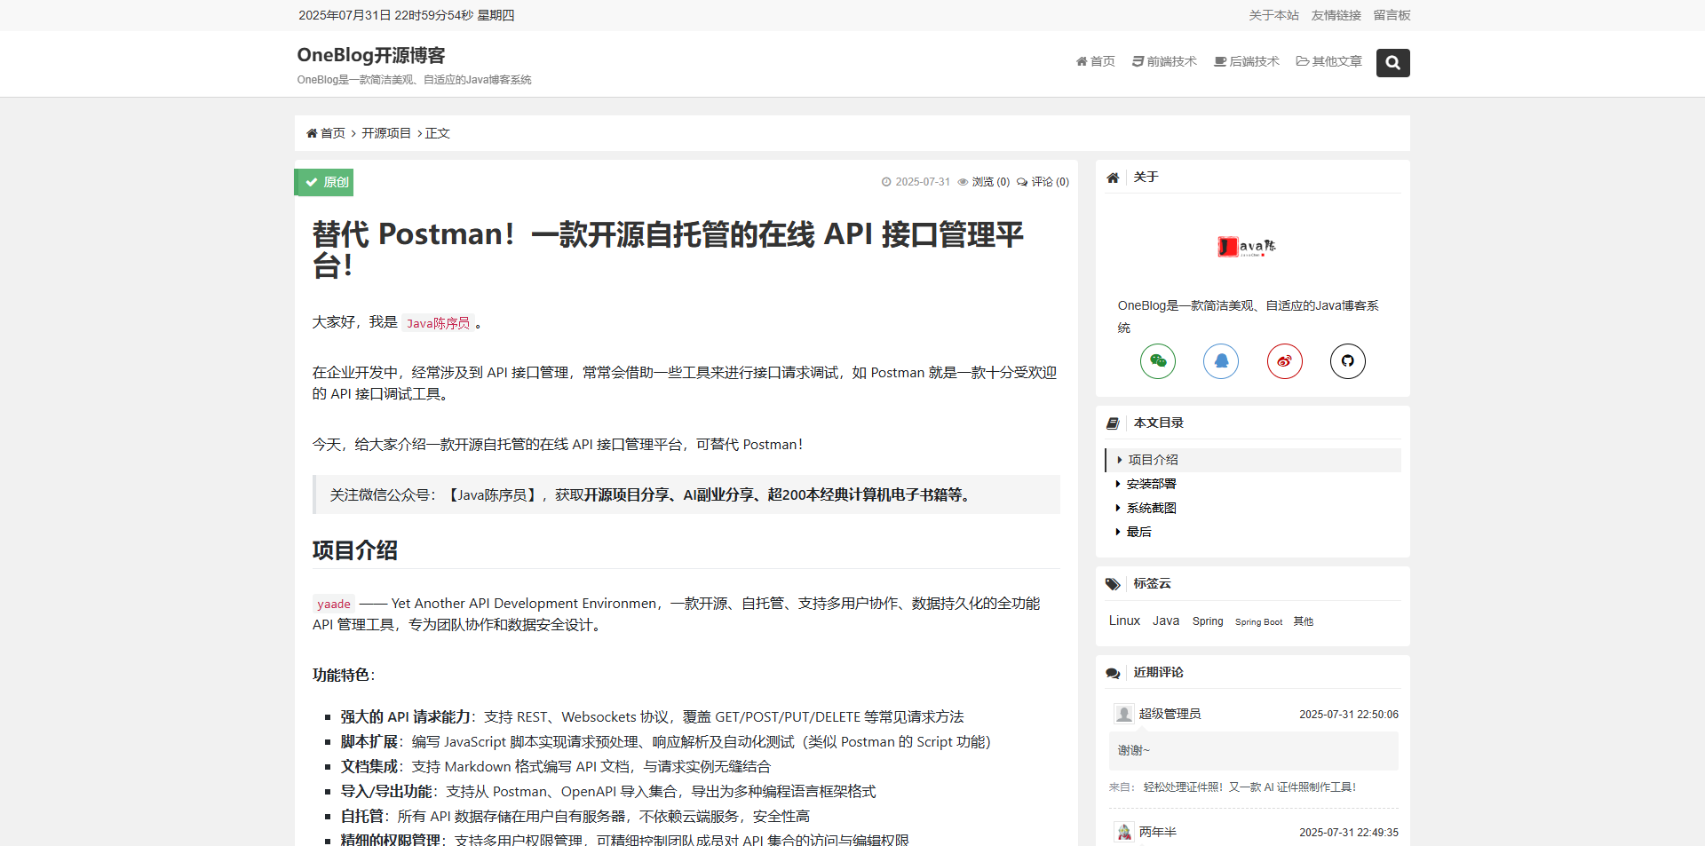Open the WeChat social icon
This screenshot has height=846, width=1705.
(1157, 361)
